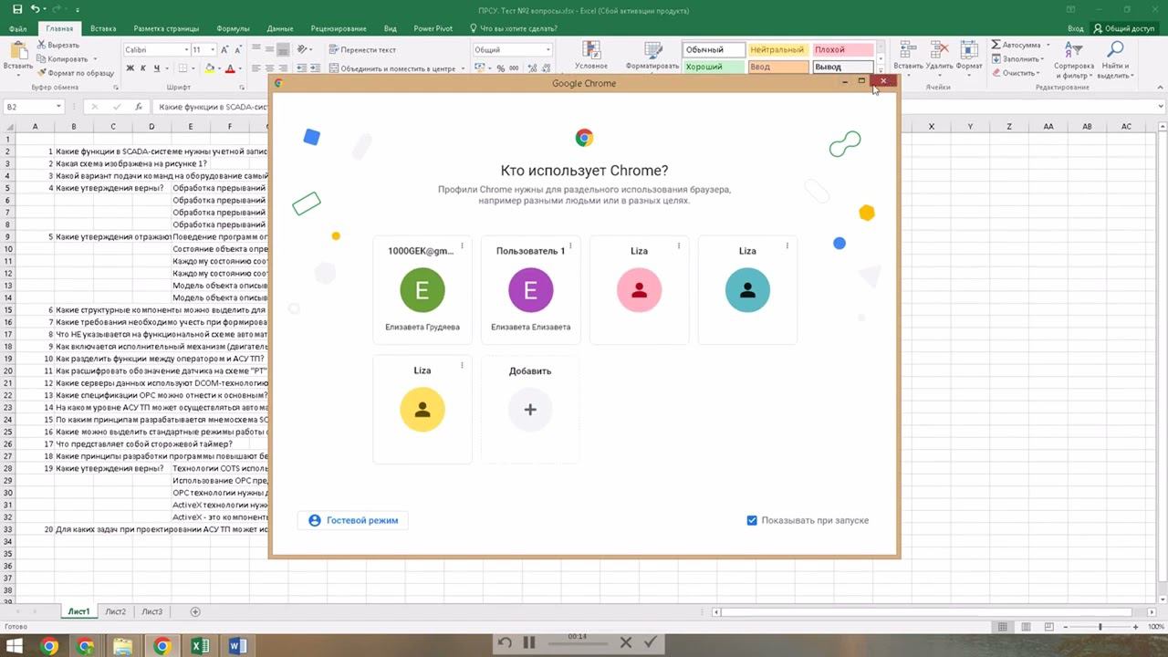Switch to the Данные ribbon tab
This screenshot has width=1168, height=657.
pyautogui.click(x=280, y=28)
